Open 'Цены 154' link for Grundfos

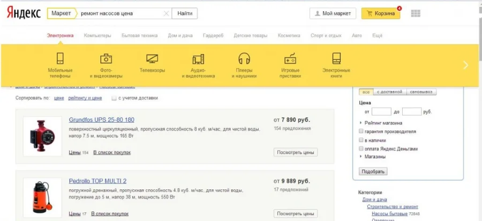[78, 153]
